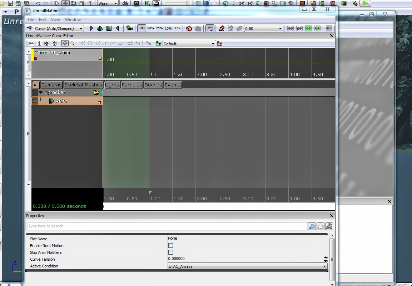Open the Default curve tab dropdown
The height and width of the screenshot is (286, 412).
[x=189, y=44]
